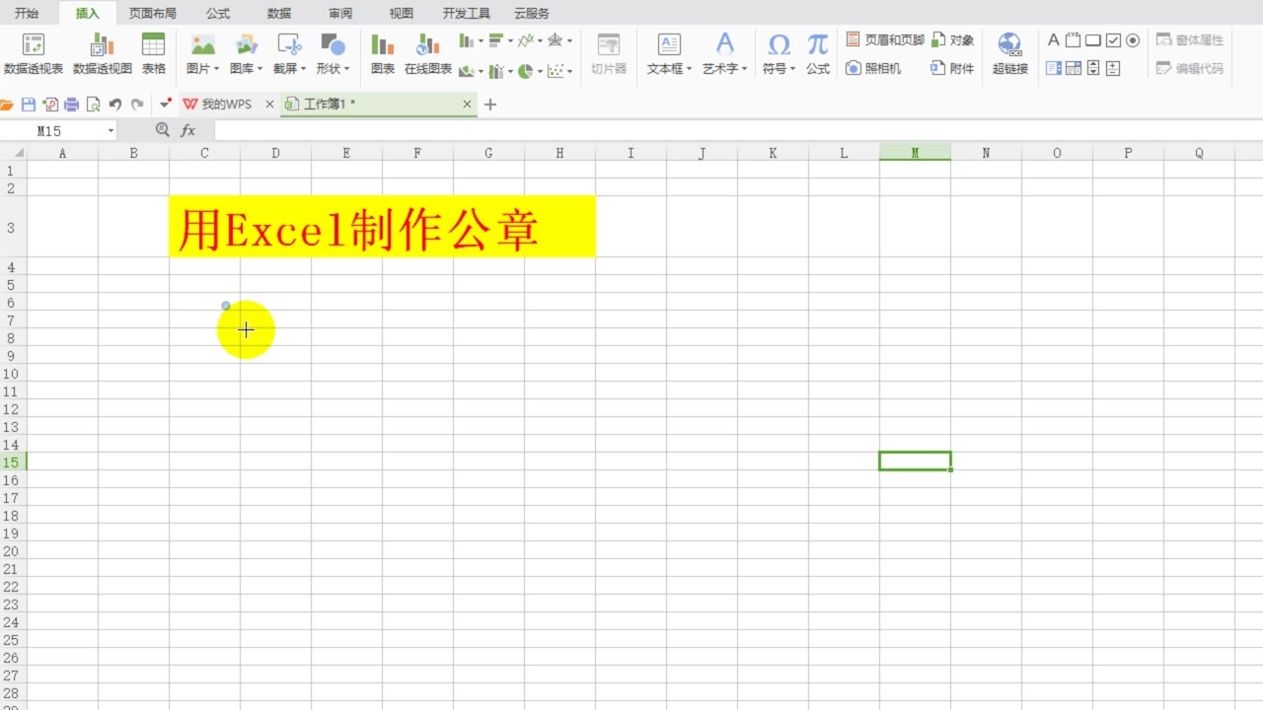This screenshot has width=1263, height=710.
Task: Insert a 图表 chart
Action: (x=383, y=54)
